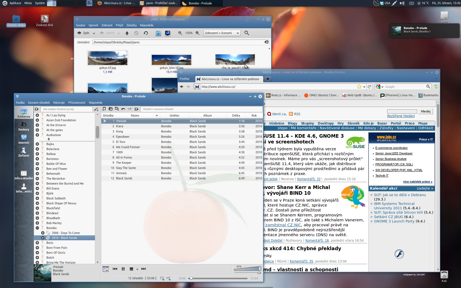Open the Senior Java/J2EE Developer job link

coord(394,153)
